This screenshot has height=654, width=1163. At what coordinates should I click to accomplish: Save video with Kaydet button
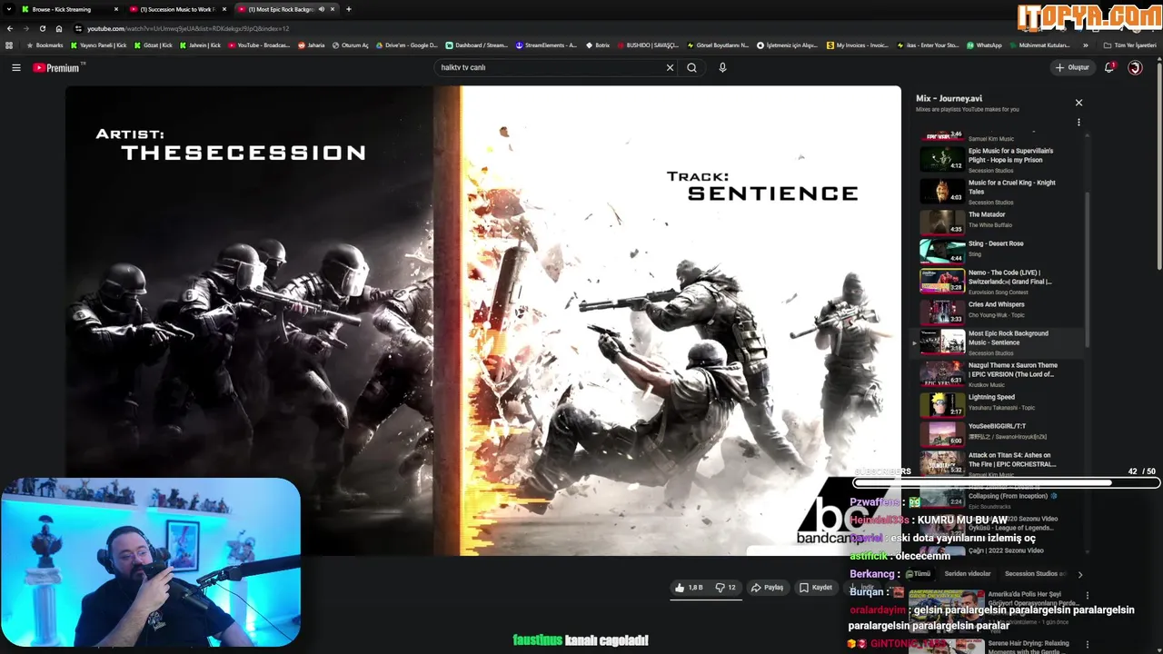[x=816, y=588]
